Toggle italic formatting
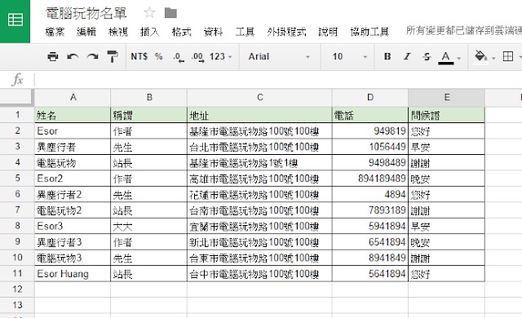The width and height of the screenshot is (522, 318). point(407,56)
